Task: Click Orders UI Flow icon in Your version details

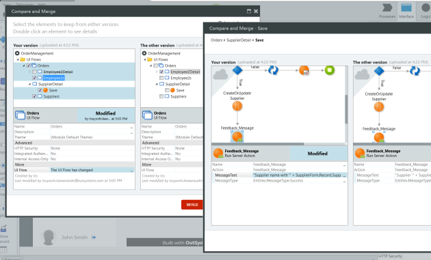Action: pos(20,115)
